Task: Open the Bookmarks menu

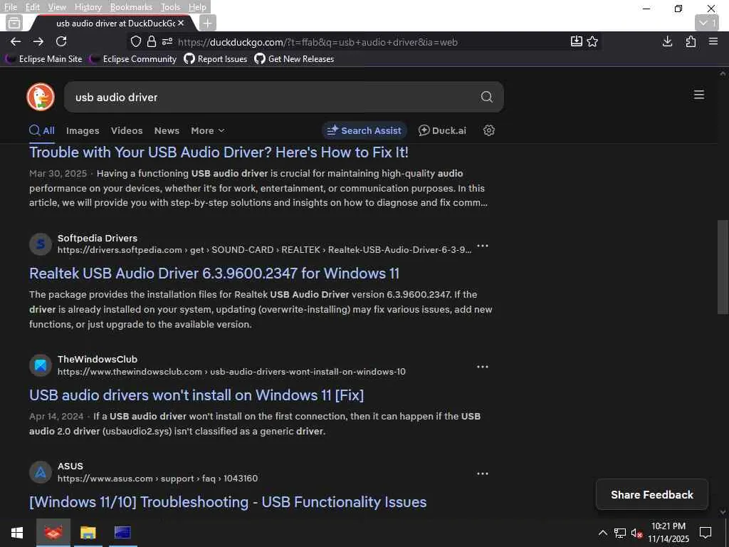Action: click(x=131, y=7)
